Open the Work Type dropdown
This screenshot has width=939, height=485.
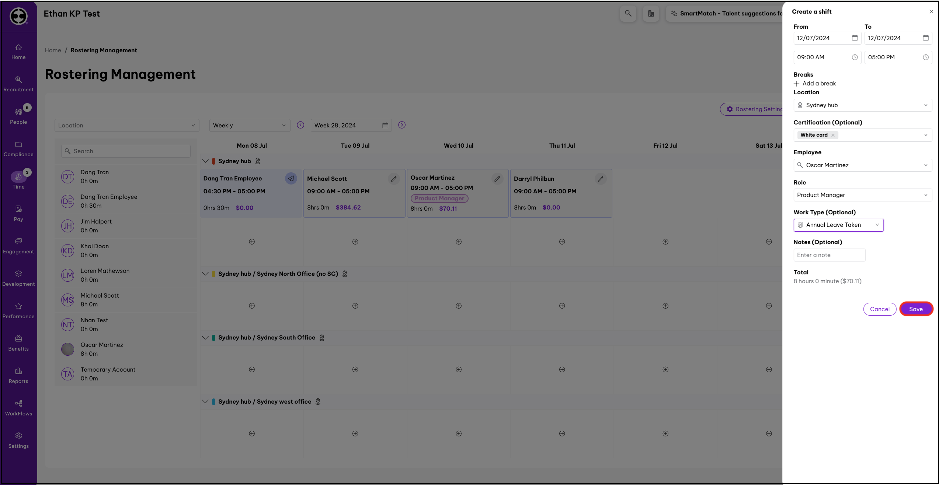(838, 225)
